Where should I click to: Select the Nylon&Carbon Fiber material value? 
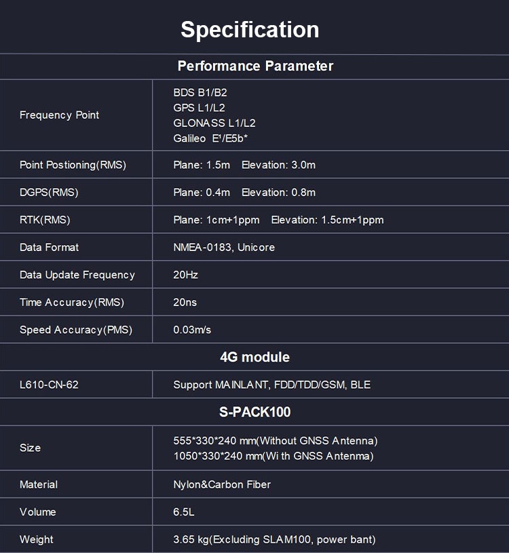(222, 484)
